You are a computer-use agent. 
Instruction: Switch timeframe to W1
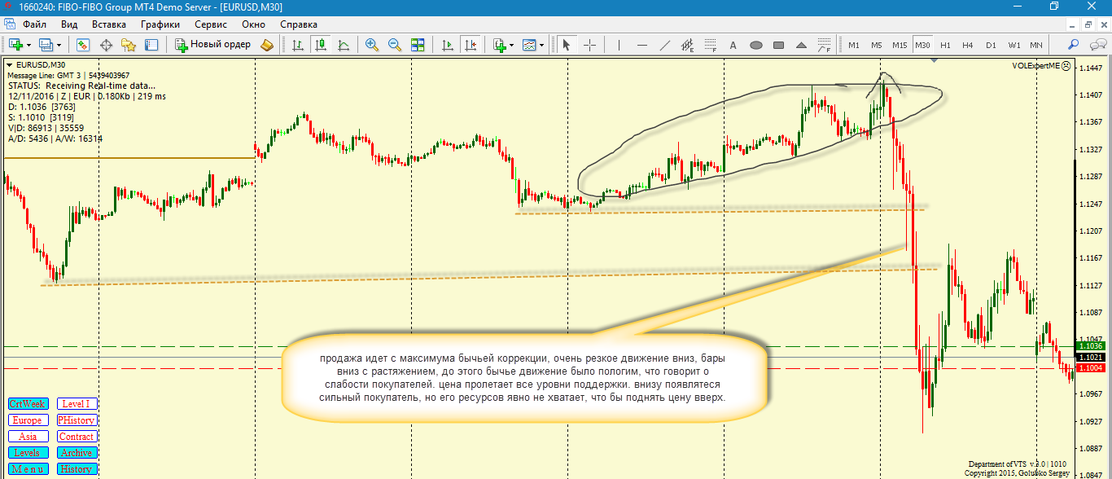(x=1013, y=45)
